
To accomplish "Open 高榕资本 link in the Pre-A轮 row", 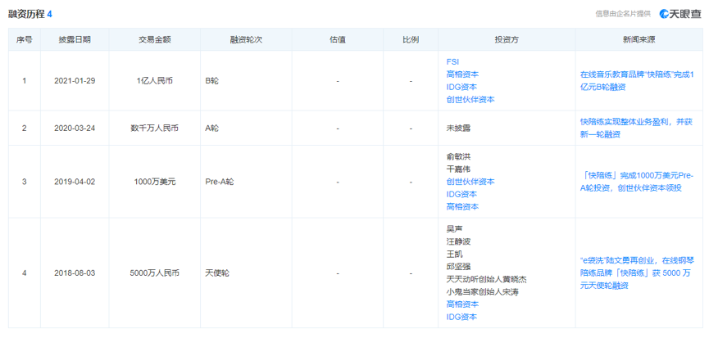I will click(x=462, y=207).
